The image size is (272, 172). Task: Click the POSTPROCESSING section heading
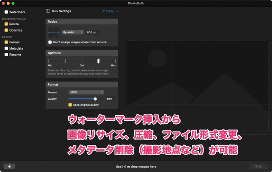point(14,19)
